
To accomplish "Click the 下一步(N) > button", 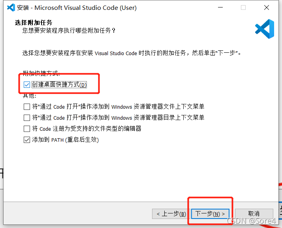I will pyautogui.click(x=210, y=214).
